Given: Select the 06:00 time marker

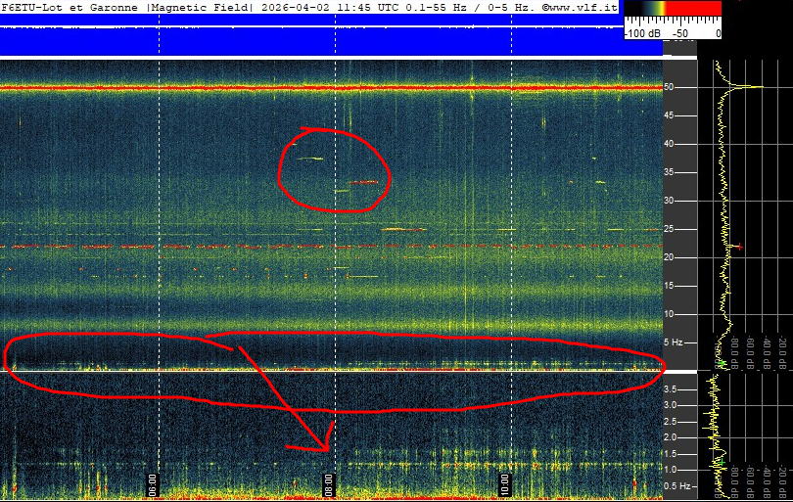Looking at the screenshot, I should pos(152,482).
